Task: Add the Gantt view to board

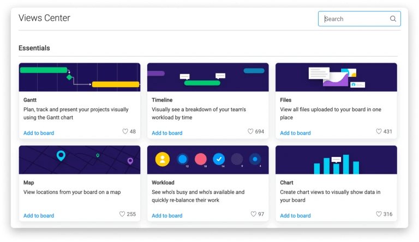Action: (x=39, y=133)
